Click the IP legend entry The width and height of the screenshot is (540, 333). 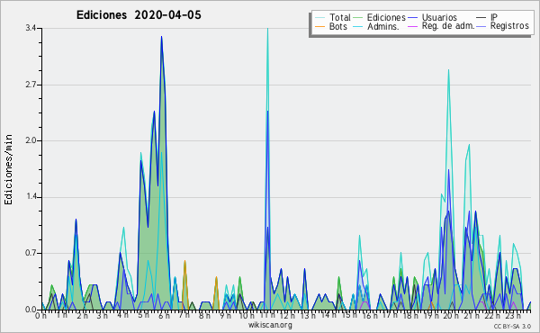487,18
